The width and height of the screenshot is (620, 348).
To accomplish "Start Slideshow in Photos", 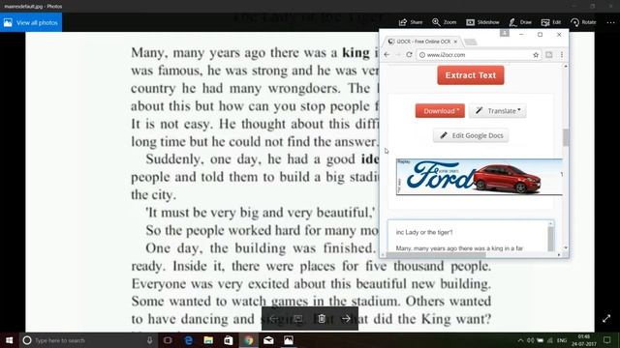I will point(482,22).
